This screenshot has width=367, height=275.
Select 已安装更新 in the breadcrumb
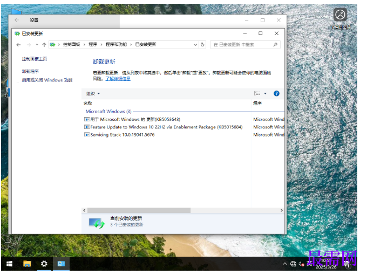146,44
